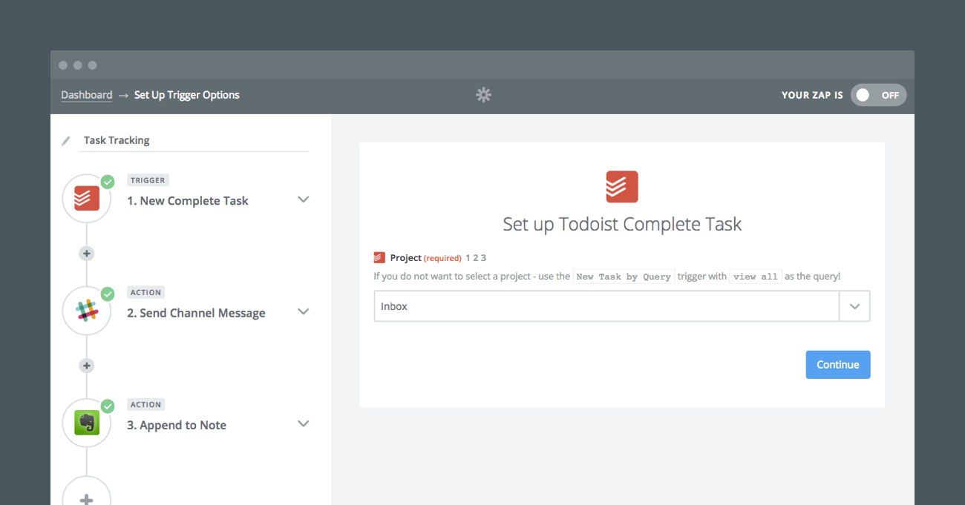
Task: Click the green checkmark on Evernote step
Action: [108, 406]
